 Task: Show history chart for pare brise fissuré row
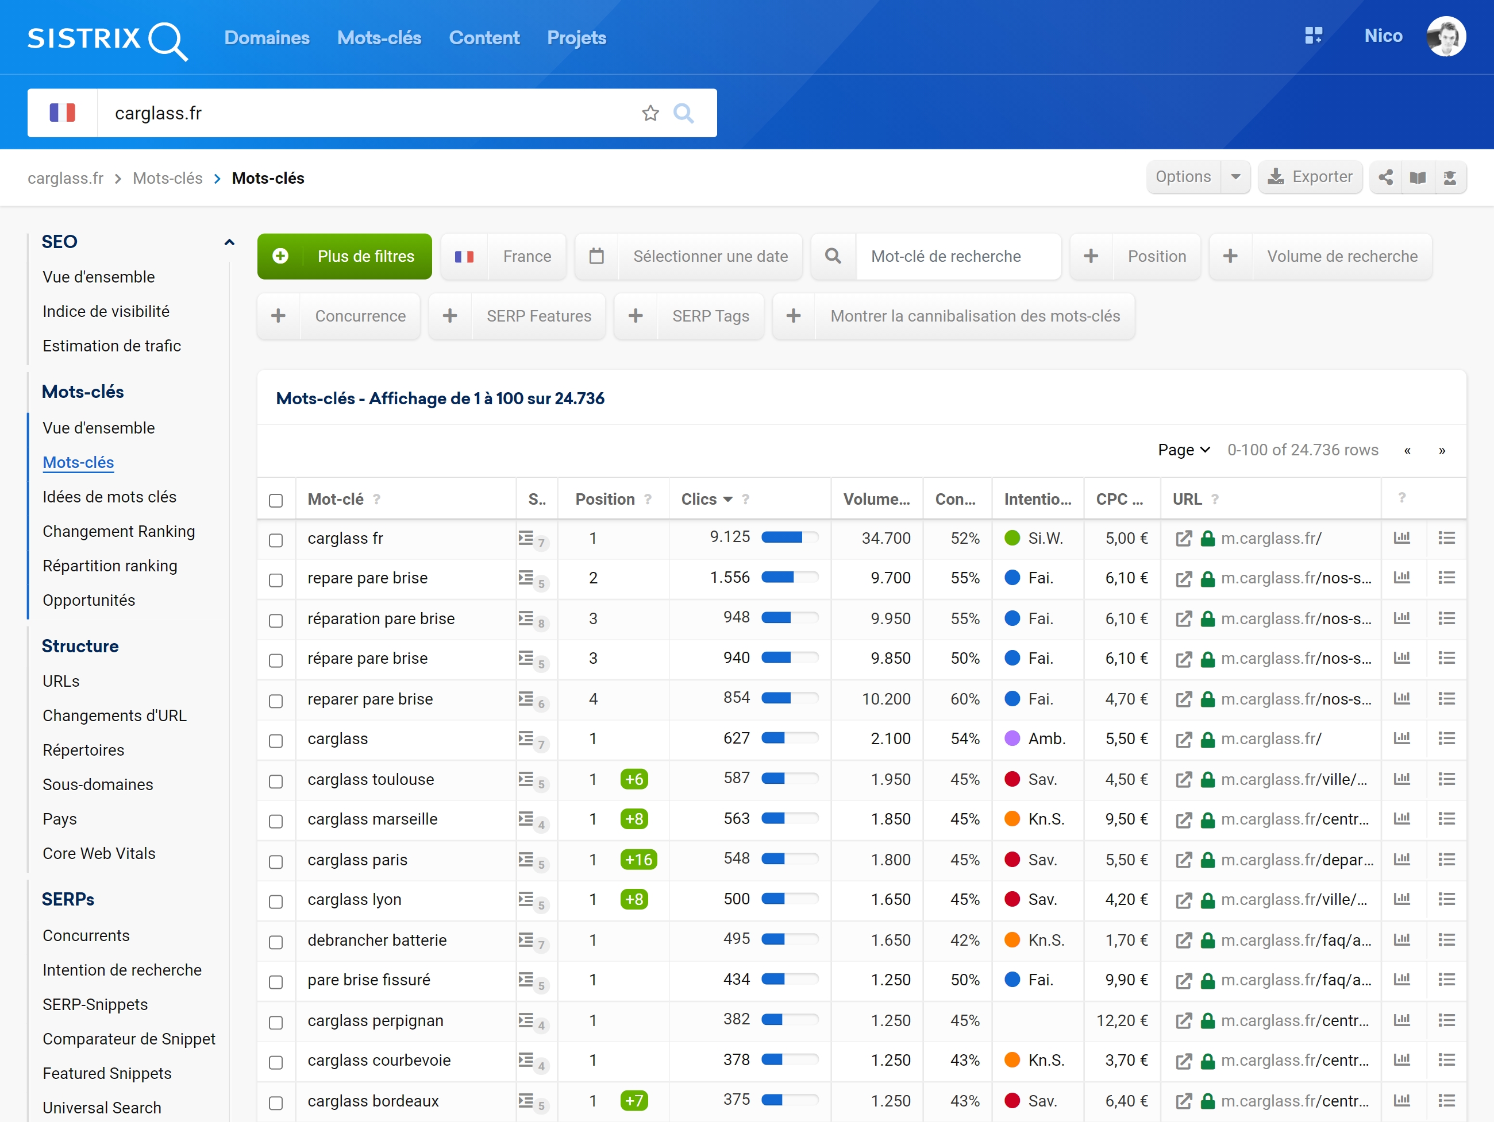tap(1402, 980)
